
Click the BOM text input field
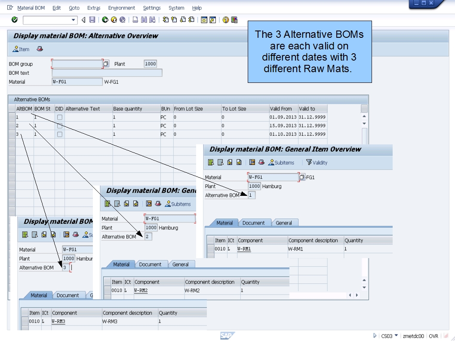coord(107,73)
